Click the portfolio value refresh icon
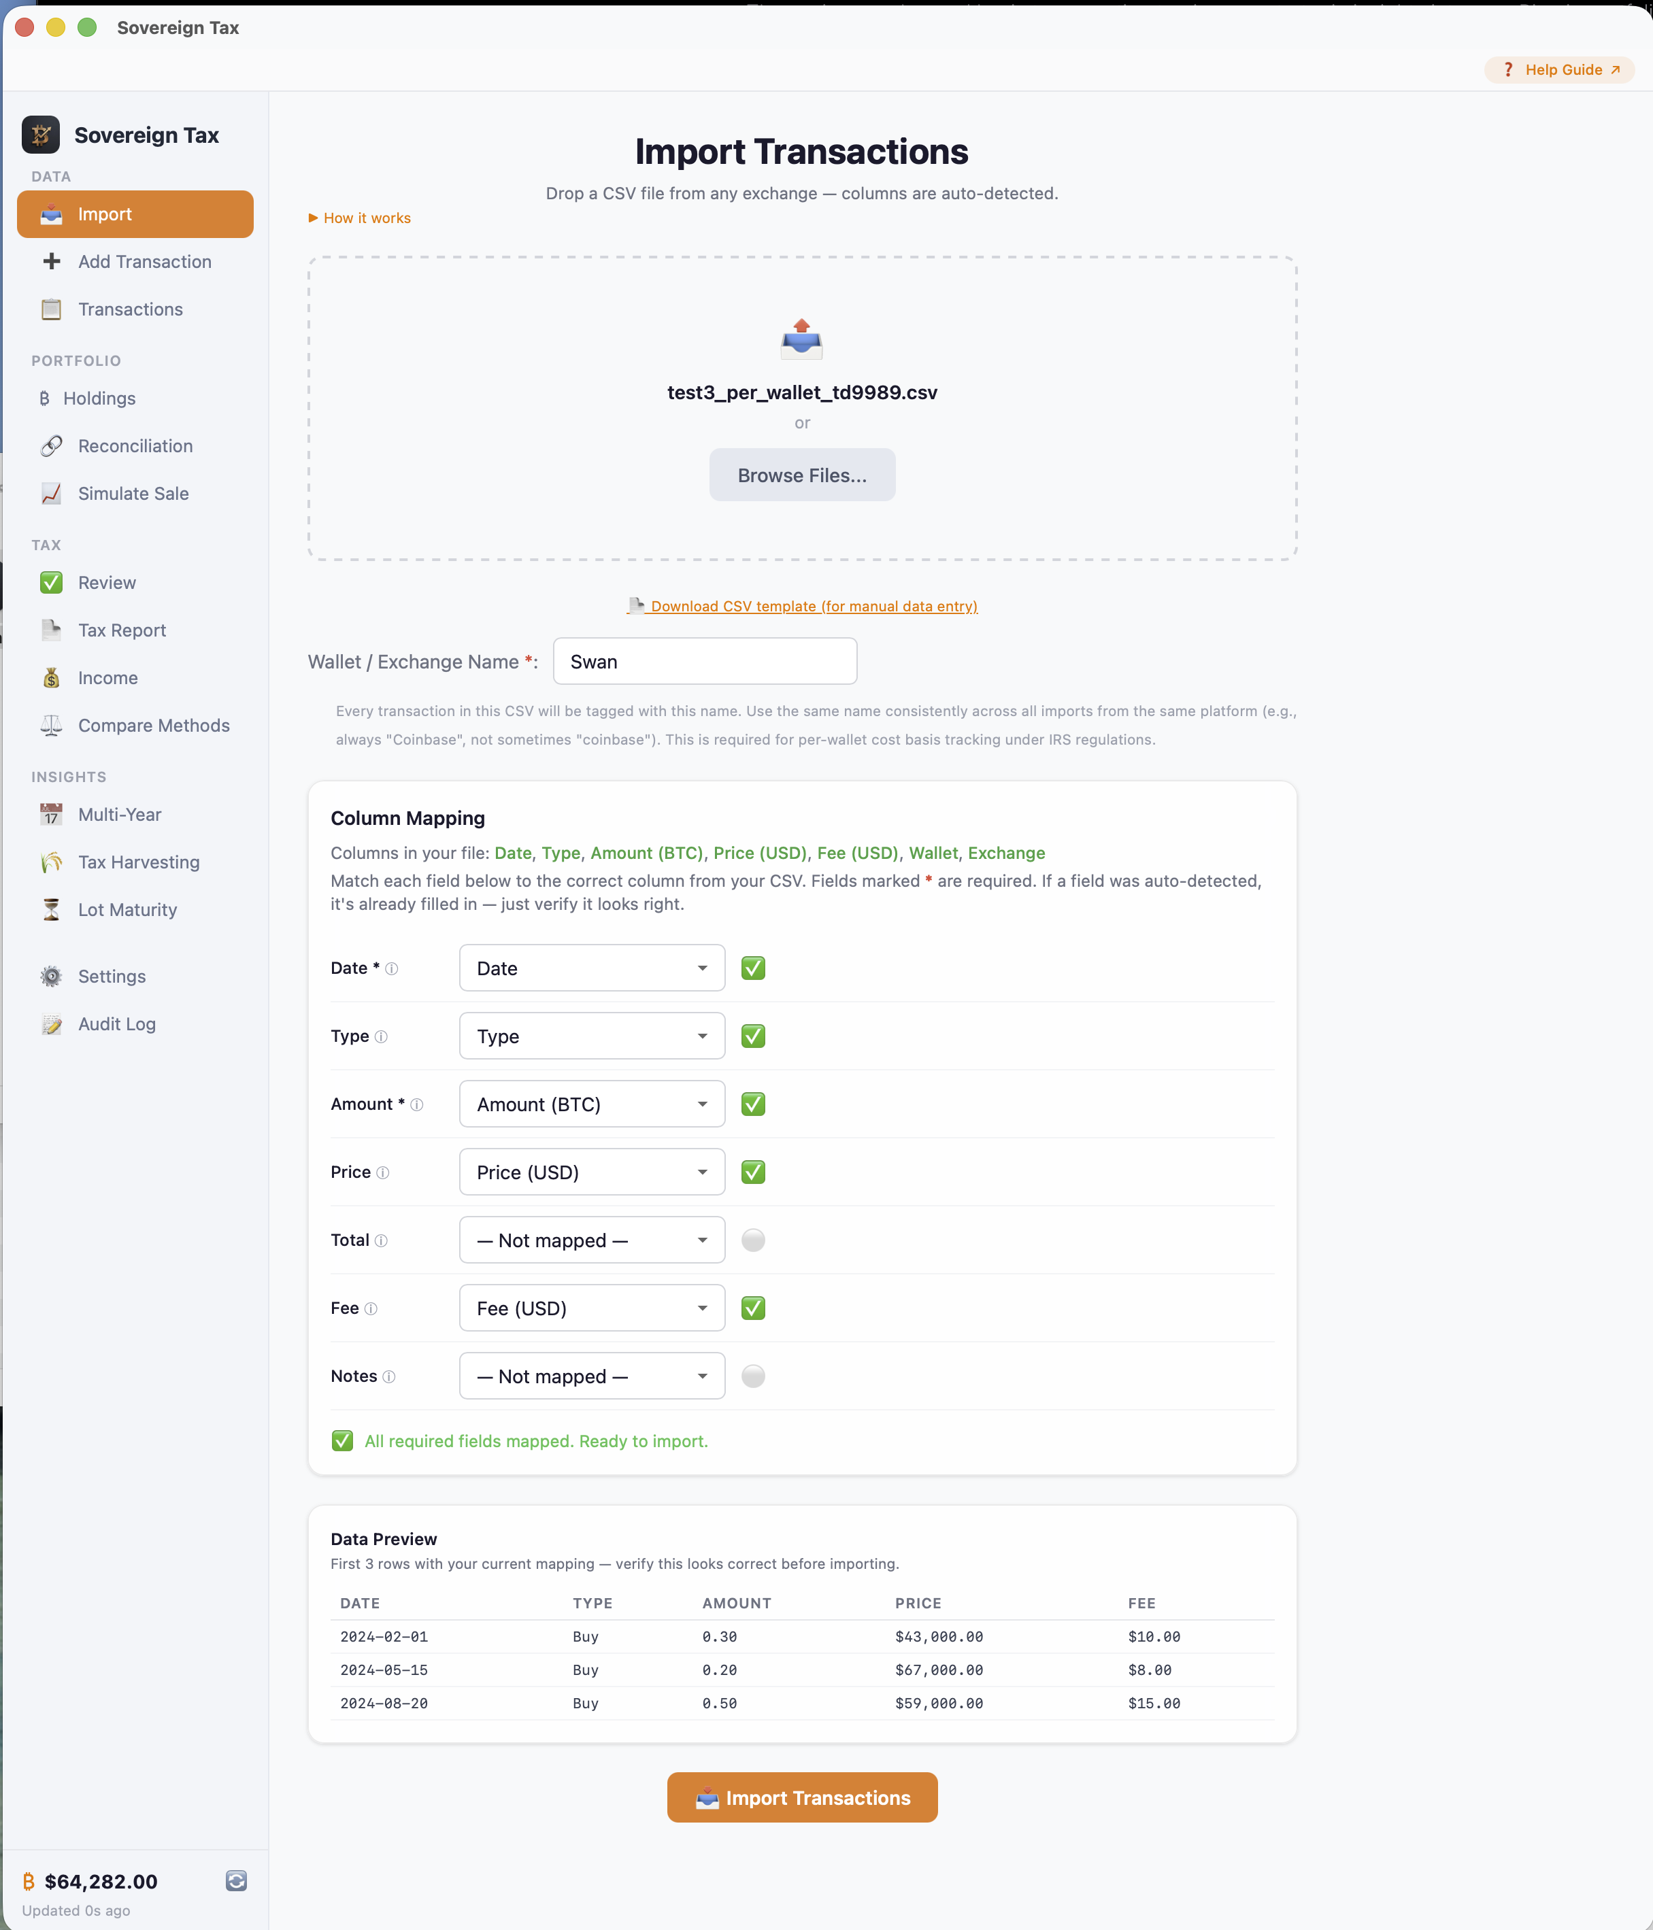 point(236,1880)
